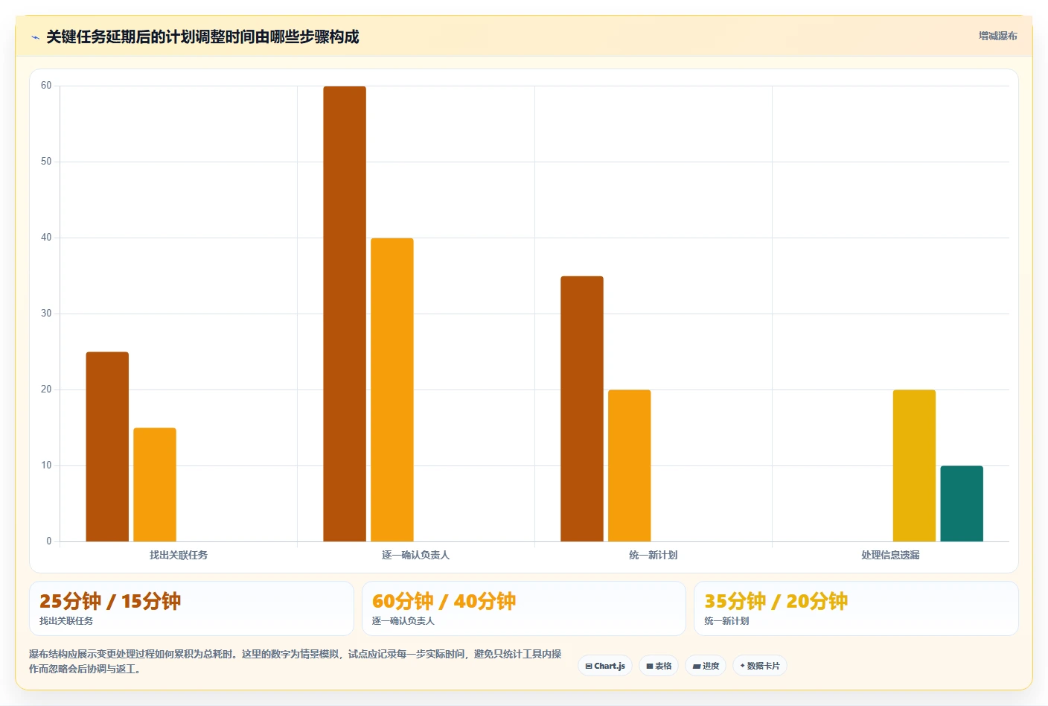Viewport: 1048px width, 706px height.
Task: Click the orange bar for 统一新计划
Action: (x=630, y=465)
